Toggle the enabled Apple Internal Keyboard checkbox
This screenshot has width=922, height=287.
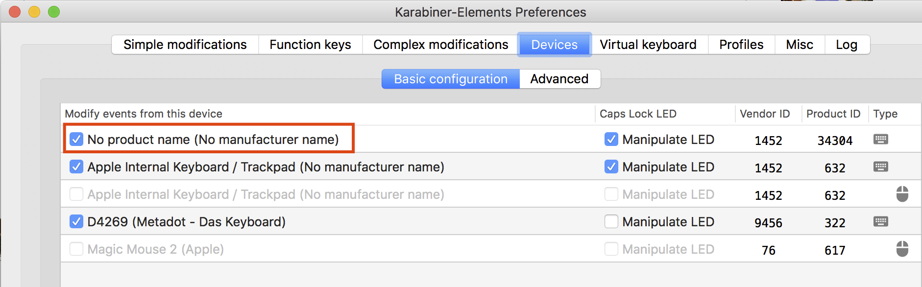point(76,167)
